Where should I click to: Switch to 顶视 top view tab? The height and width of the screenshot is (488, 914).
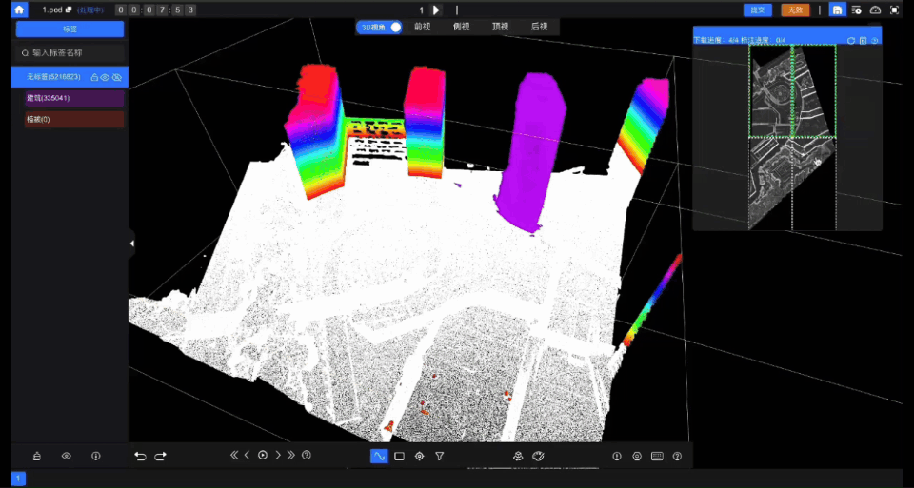pyautogui.click(x=500, y=27)
